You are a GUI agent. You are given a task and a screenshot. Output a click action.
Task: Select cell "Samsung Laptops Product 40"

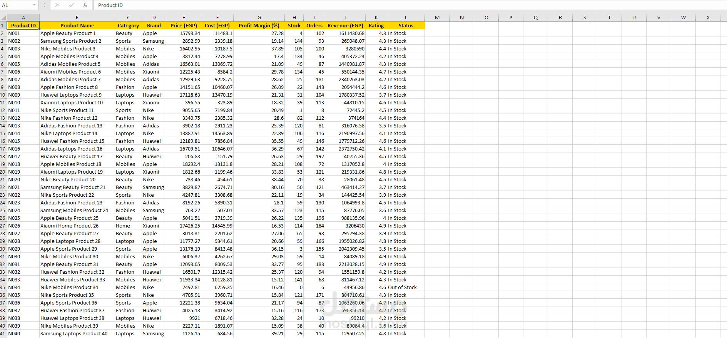click(x=77, y=333)
